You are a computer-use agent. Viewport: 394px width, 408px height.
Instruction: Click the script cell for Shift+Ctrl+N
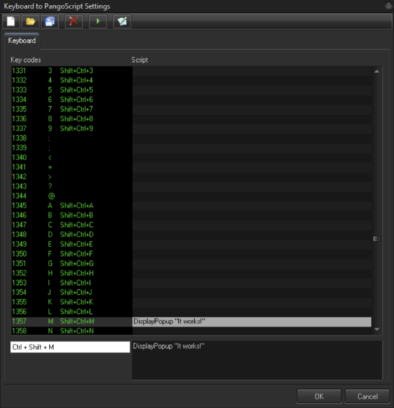252,331
